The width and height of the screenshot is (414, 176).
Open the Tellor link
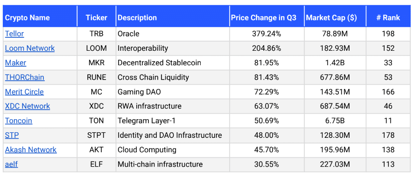coord(14,34)
